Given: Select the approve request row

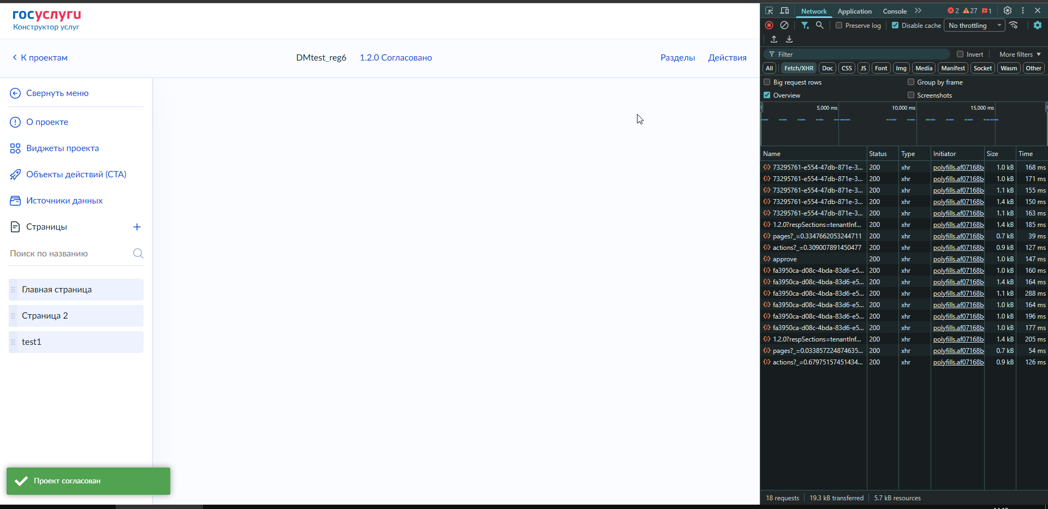Looking at the screenshot, I should pyautogui.click(x=904, y=259).
